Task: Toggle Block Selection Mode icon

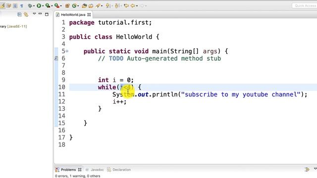Action: [x=15, y=6]
